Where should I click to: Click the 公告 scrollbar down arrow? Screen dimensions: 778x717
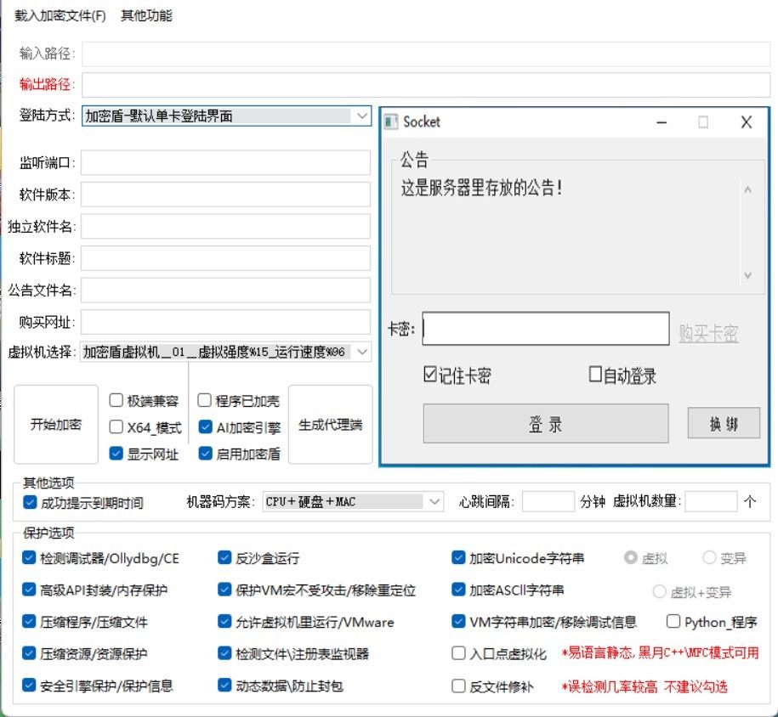747,275
